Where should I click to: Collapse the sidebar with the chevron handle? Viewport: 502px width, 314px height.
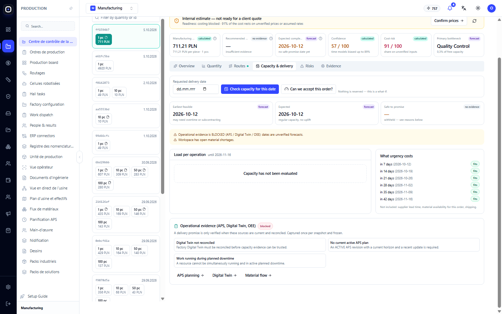click(x=79, y=157)
